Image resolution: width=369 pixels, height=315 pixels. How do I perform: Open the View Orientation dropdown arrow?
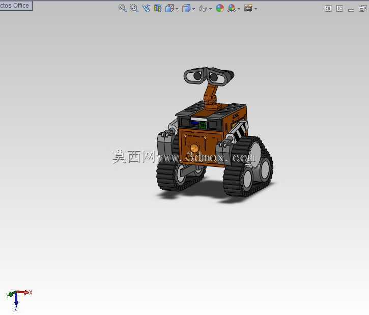177,9
